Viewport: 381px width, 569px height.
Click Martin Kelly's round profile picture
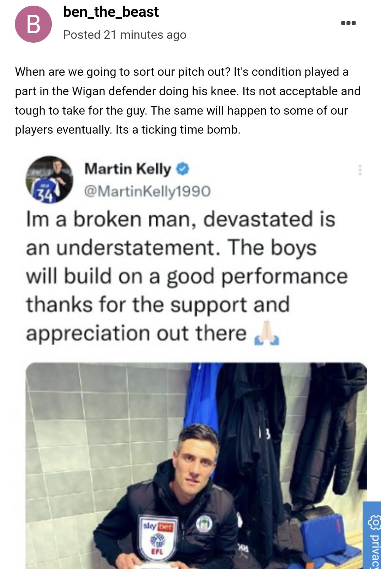49,180
